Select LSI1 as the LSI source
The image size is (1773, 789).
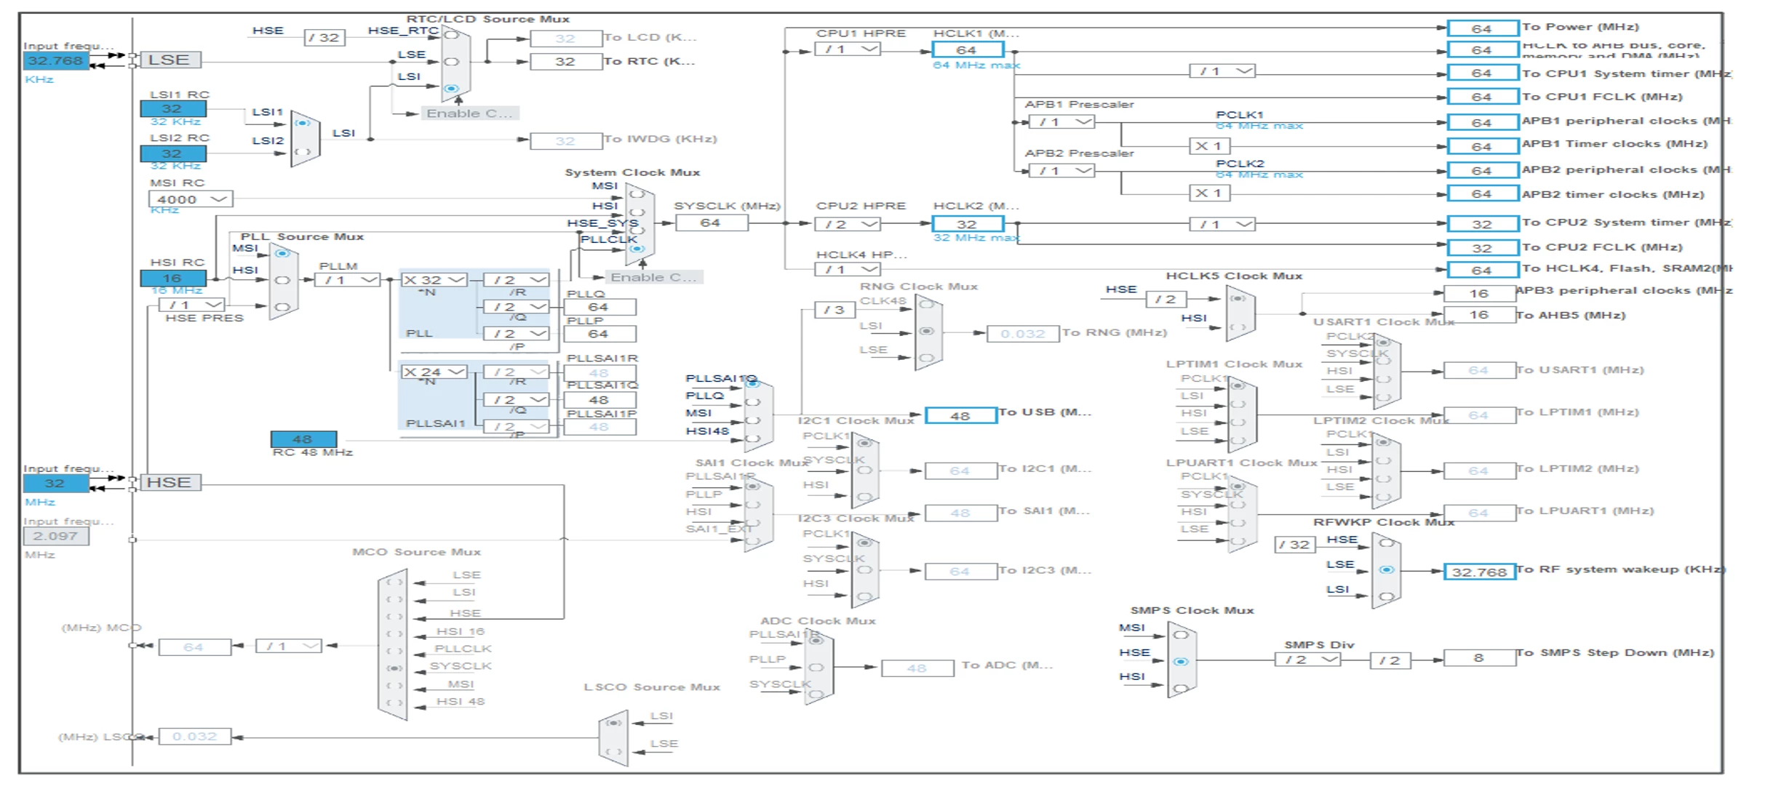(x=303, y=123)
